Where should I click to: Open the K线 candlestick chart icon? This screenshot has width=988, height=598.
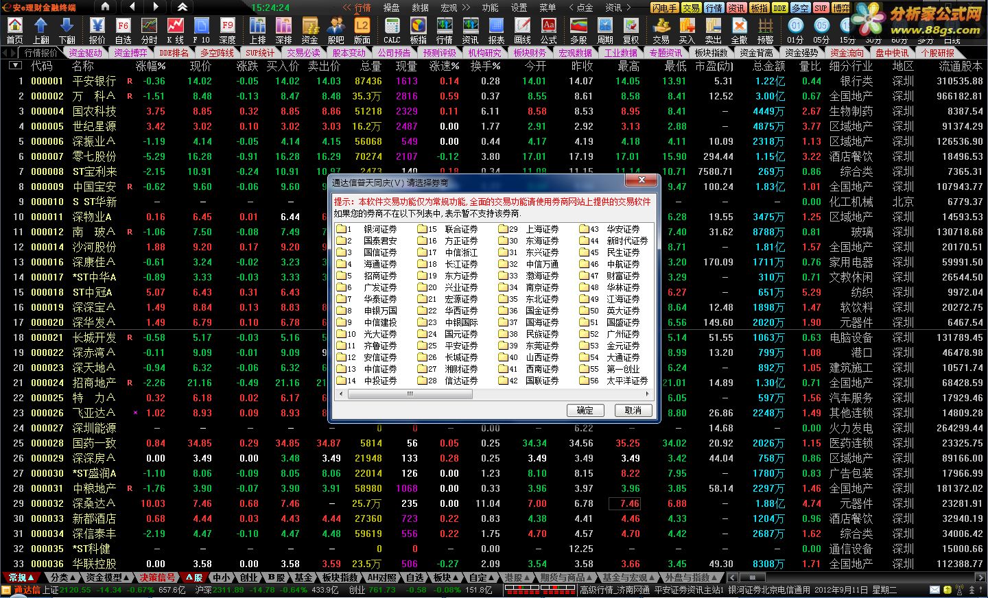pyautogui.click(x=175, y=31)
